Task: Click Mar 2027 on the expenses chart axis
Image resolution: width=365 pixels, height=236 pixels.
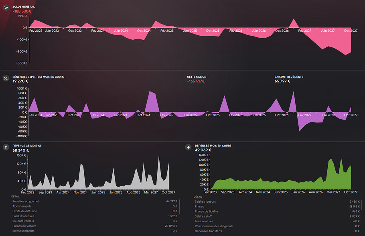Action: (x=333, y=192)
